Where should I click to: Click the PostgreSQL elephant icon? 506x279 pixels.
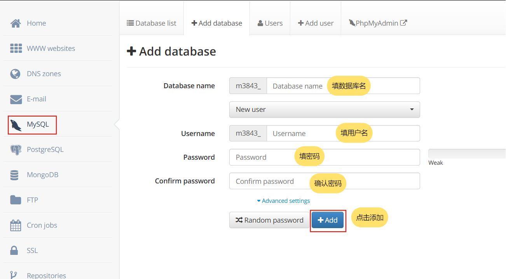click(16, 150)
